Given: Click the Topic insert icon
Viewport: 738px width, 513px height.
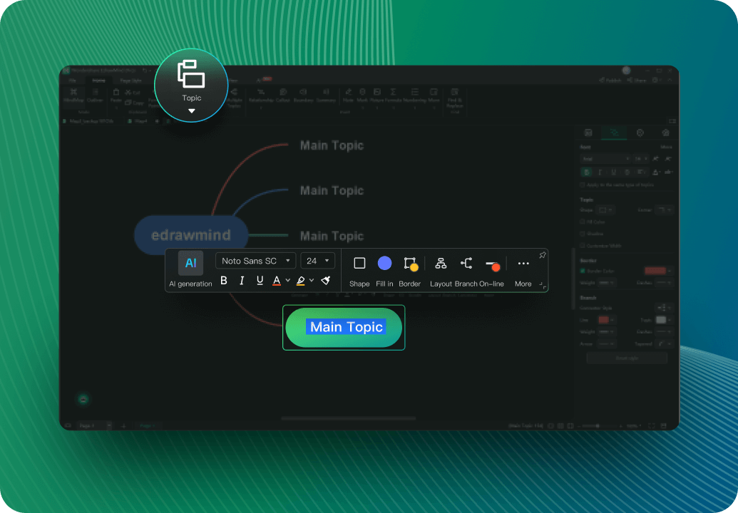Looking at the screenshot, I should pyautogui.click(x=191, y=74).
